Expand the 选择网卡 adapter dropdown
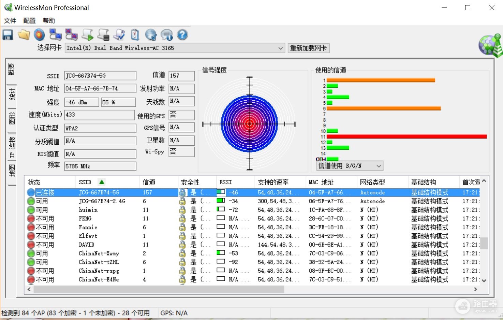 [280, 48]
